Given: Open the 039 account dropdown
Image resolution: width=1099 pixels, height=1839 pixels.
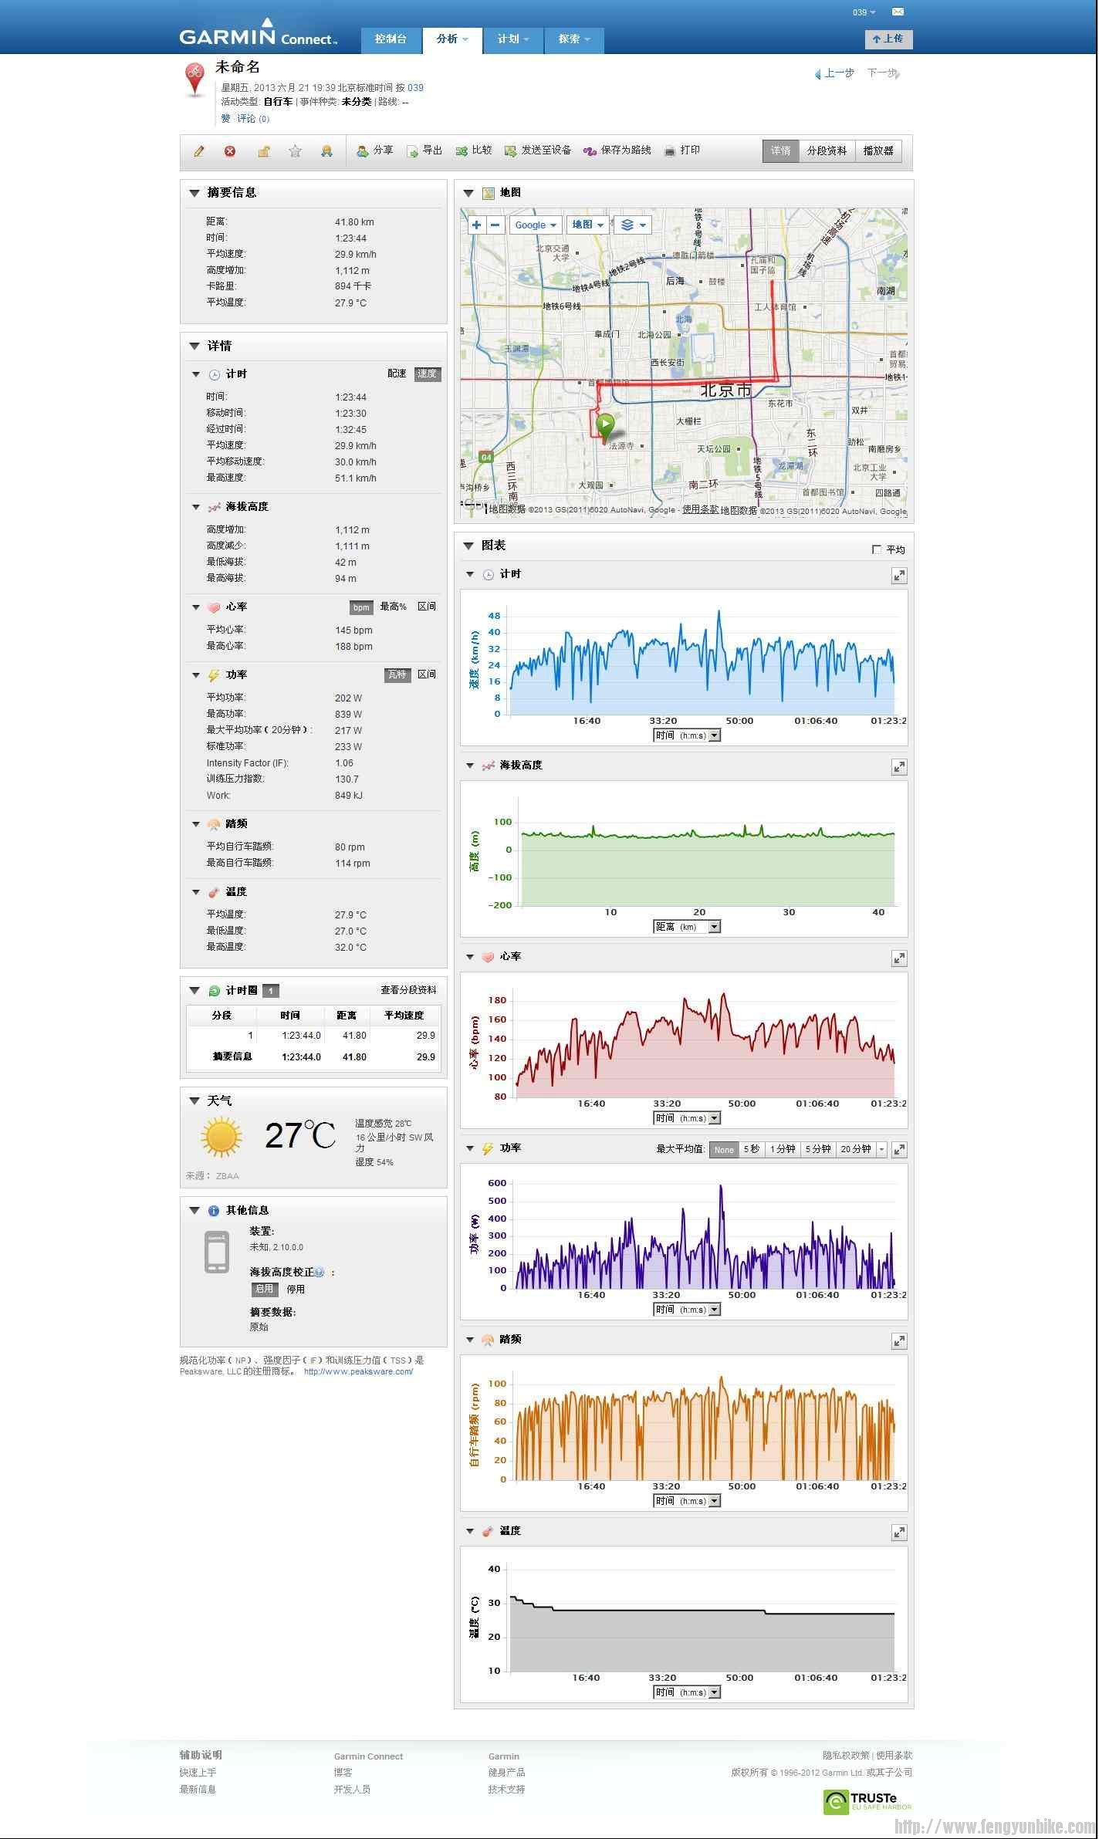Looking at the screenshot, I should tap(864, 12).
